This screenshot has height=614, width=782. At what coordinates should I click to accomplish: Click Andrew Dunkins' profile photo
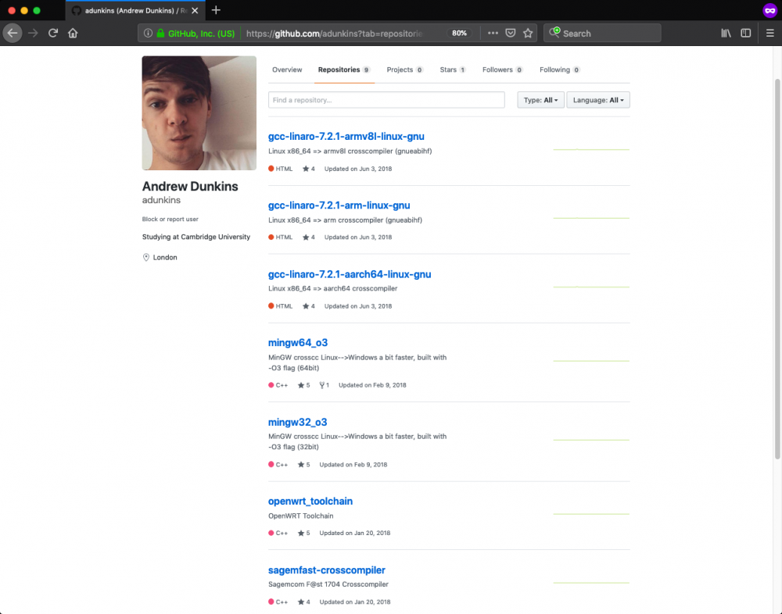(199, 113)
